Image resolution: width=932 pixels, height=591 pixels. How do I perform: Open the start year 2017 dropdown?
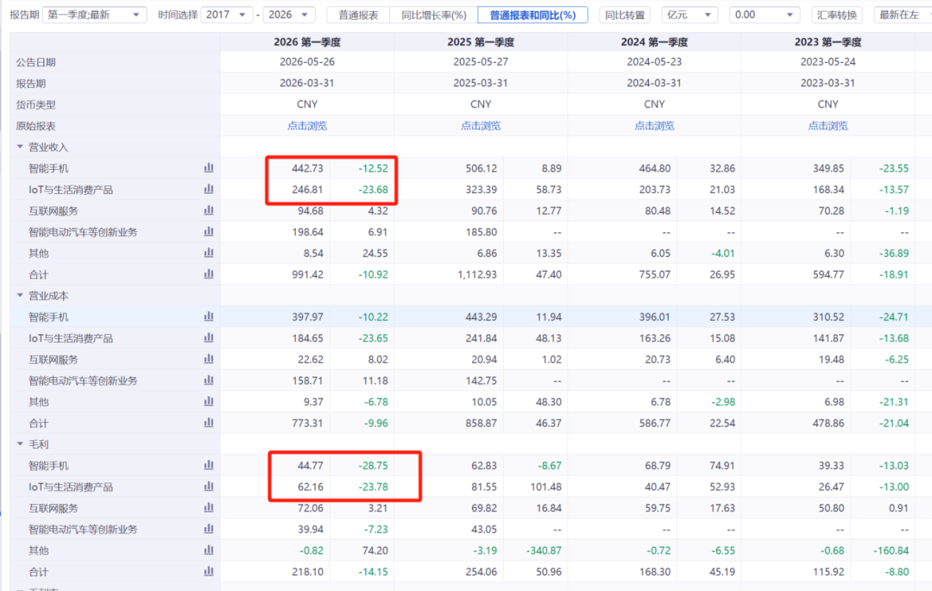(x=226, y=15)
